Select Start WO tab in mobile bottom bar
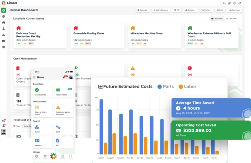 click(63, 157)
